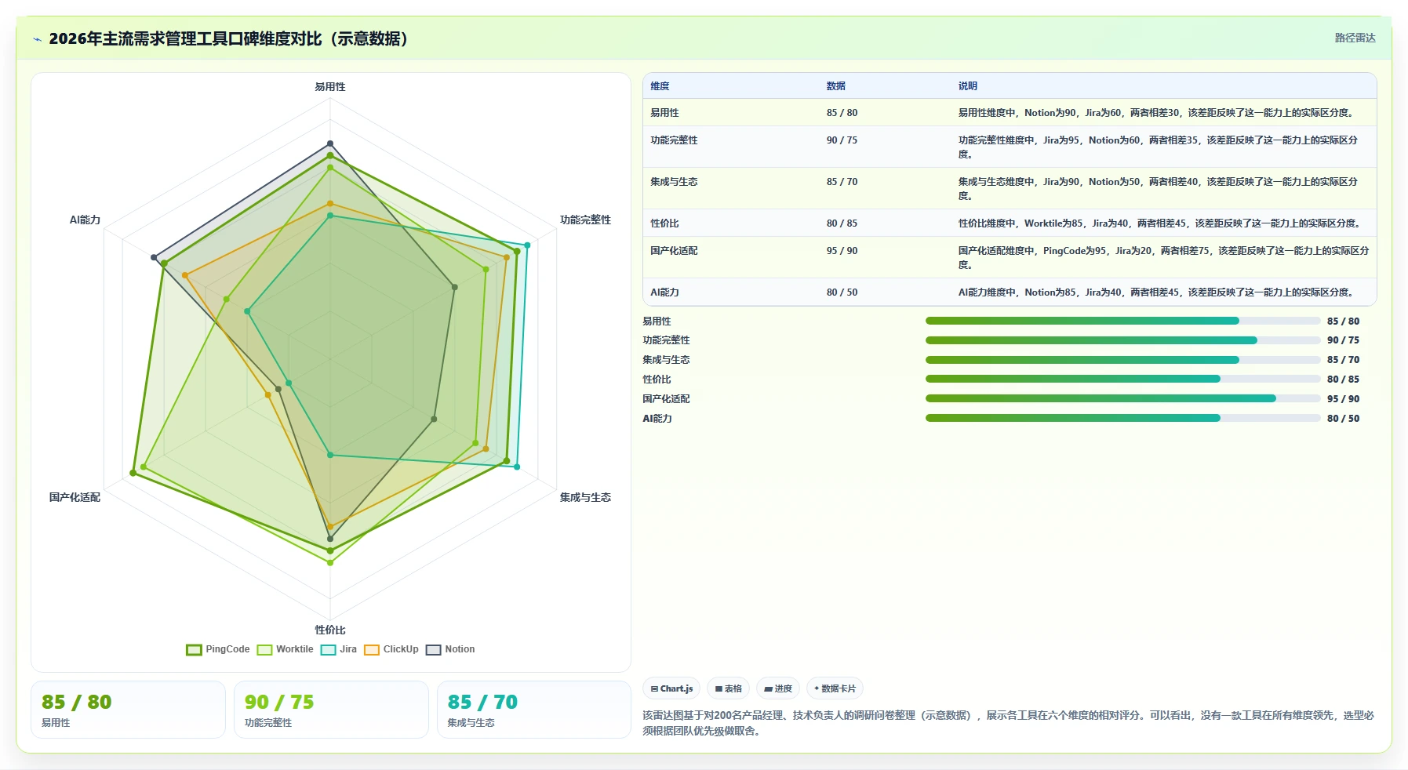
Task: Click progress list value 95 / 90
Action: click(1343, 399)
